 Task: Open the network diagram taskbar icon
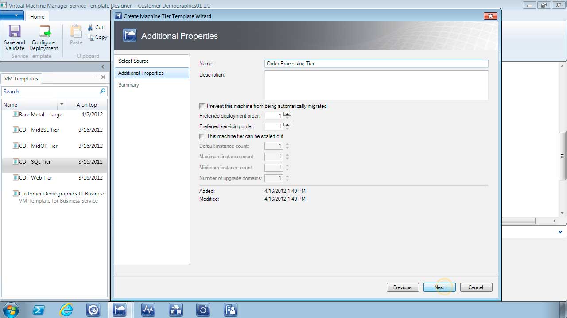[176, 310]
